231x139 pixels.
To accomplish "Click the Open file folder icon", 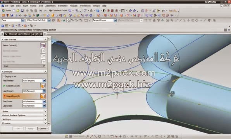I will coord(18,10).
